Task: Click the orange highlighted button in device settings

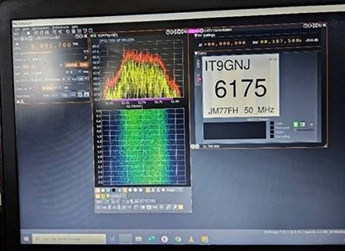Action: (x=71, y=65)
